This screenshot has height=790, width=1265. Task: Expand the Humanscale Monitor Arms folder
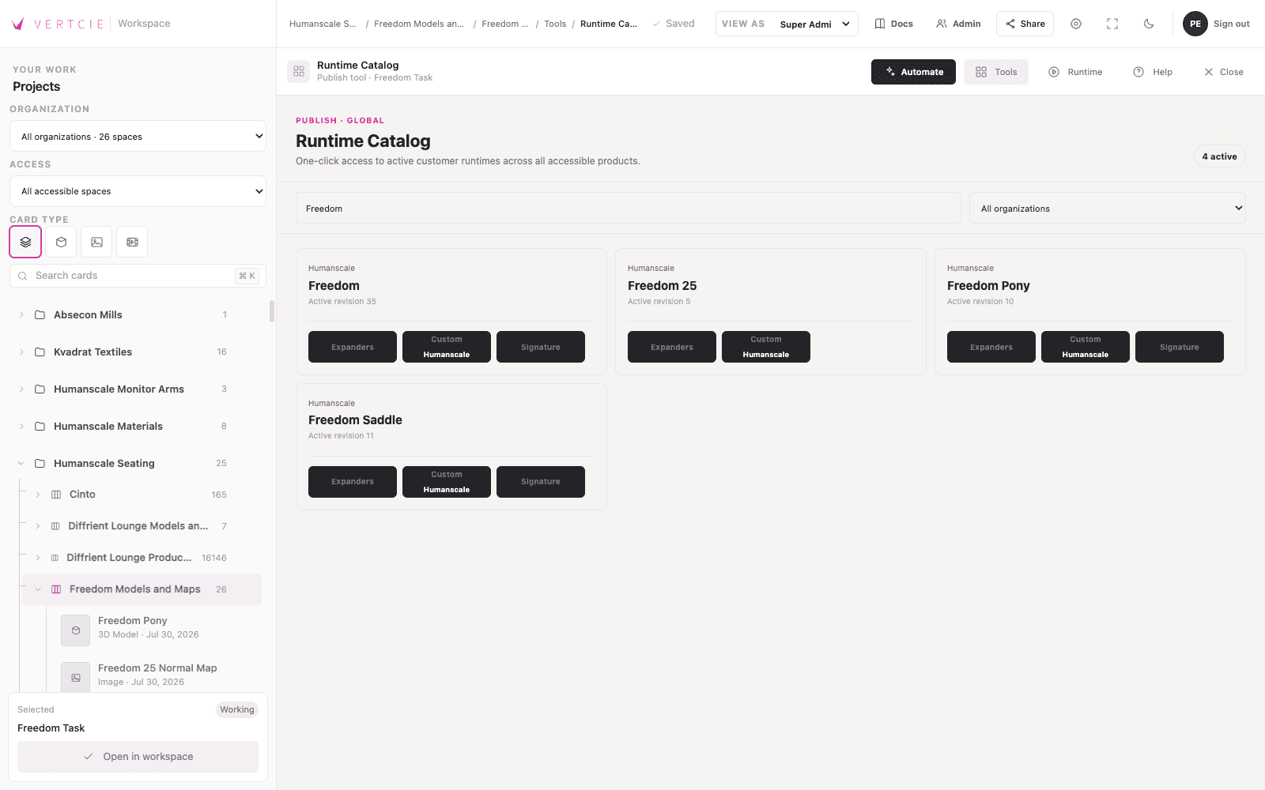tap(21, 389)
